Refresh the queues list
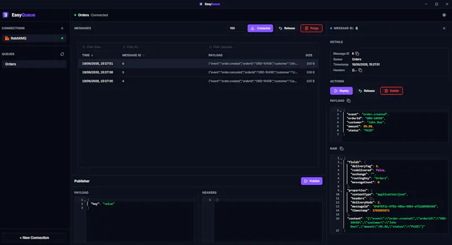The image size is (452, 245). [x=62, y=54]
